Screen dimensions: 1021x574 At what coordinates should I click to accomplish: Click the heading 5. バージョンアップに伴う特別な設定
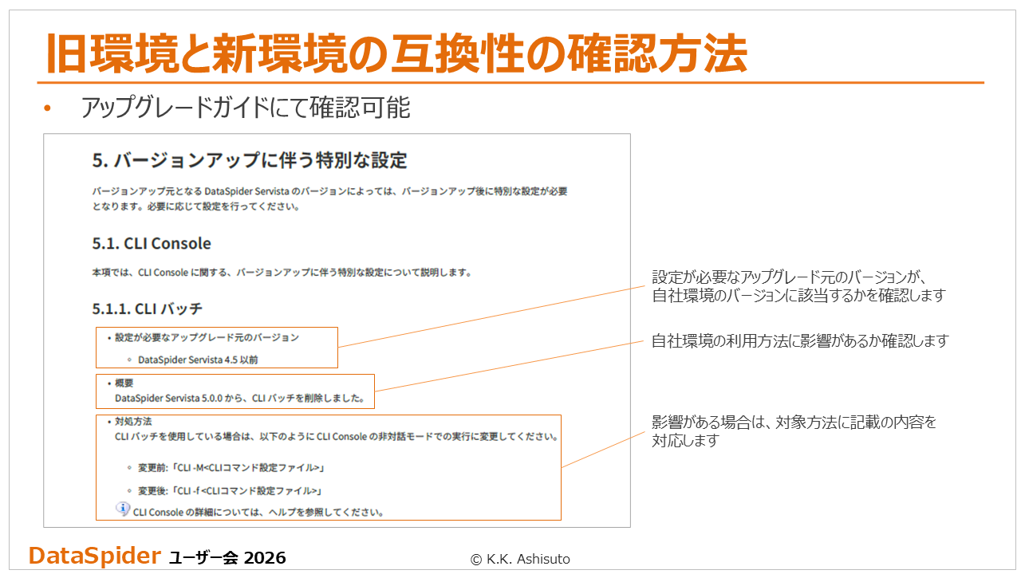pos(250,160)
